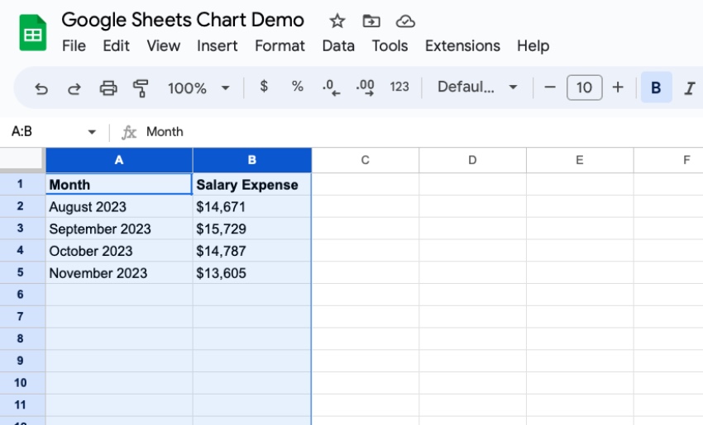Open the File menu

tap(74, 45)
